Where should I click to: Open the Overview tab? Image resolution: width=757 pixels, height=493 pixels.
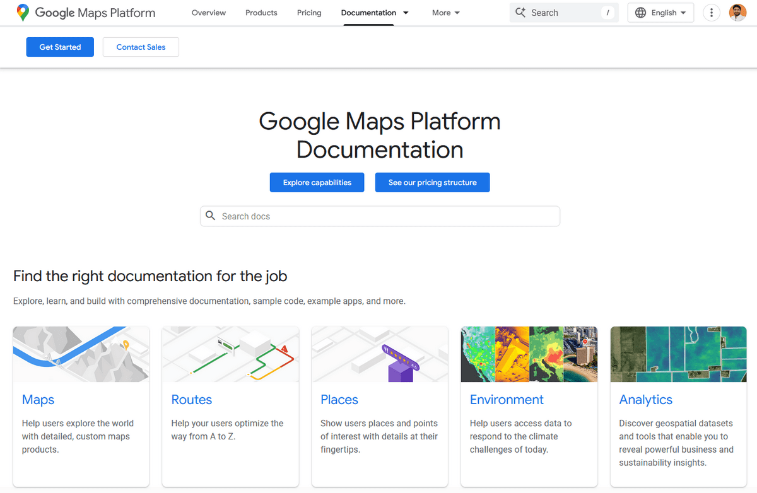[209, 13]
